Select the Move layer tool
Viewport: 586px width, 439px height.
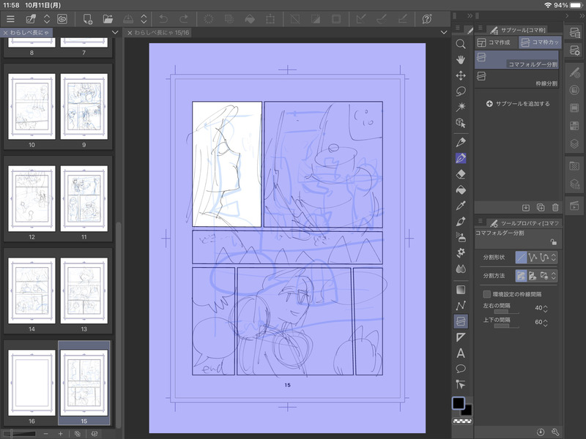click(x=461, y=76)
